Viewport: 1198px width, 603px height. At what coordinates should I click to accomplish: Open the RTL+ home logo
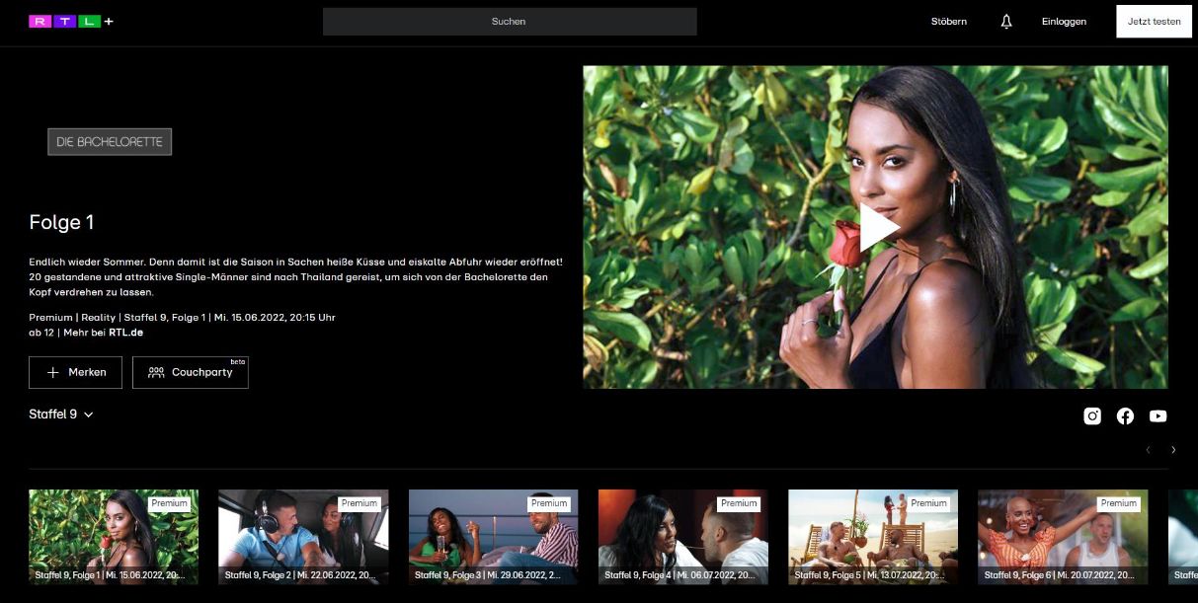71,22
